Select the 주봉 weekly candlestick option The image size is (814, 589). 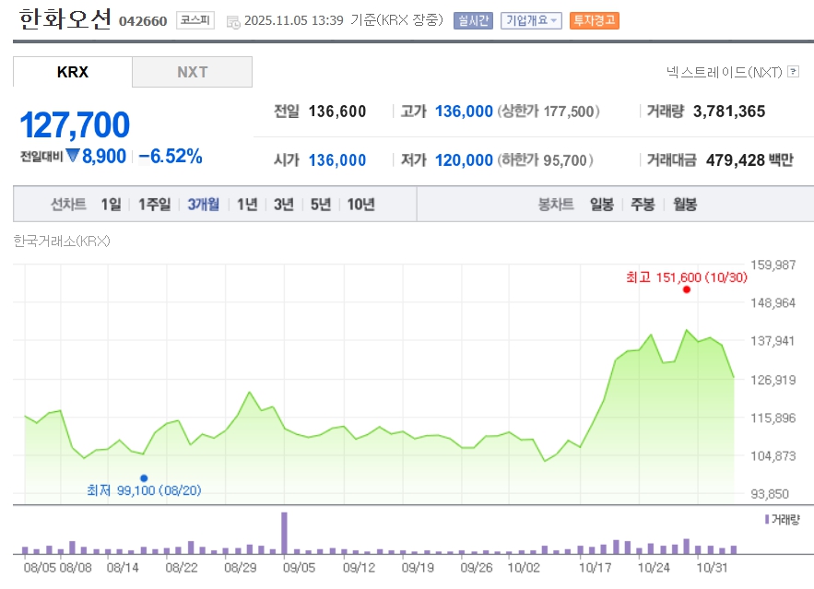(x=643, y=205)
